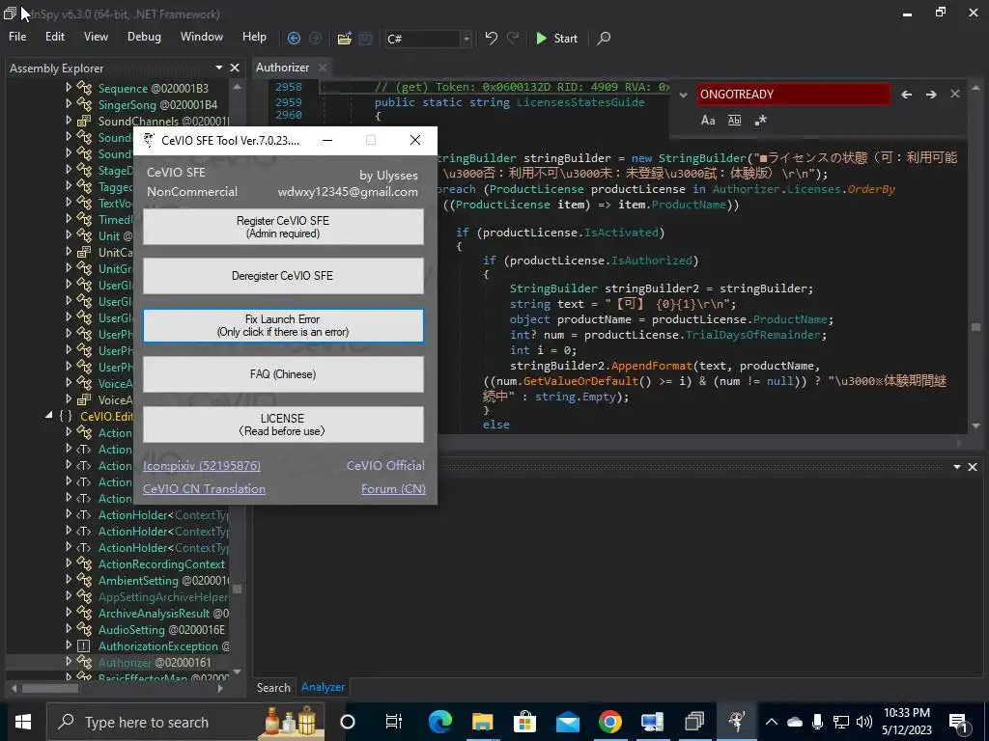Open the Edit menu

(x=55, y=37)
